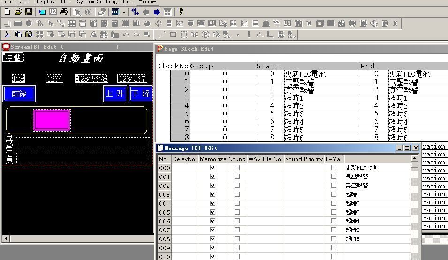Viewport: 448px width, 260px height.
Task: Select the magenta rectangle on the screen
Action: (x=52, y=120)
